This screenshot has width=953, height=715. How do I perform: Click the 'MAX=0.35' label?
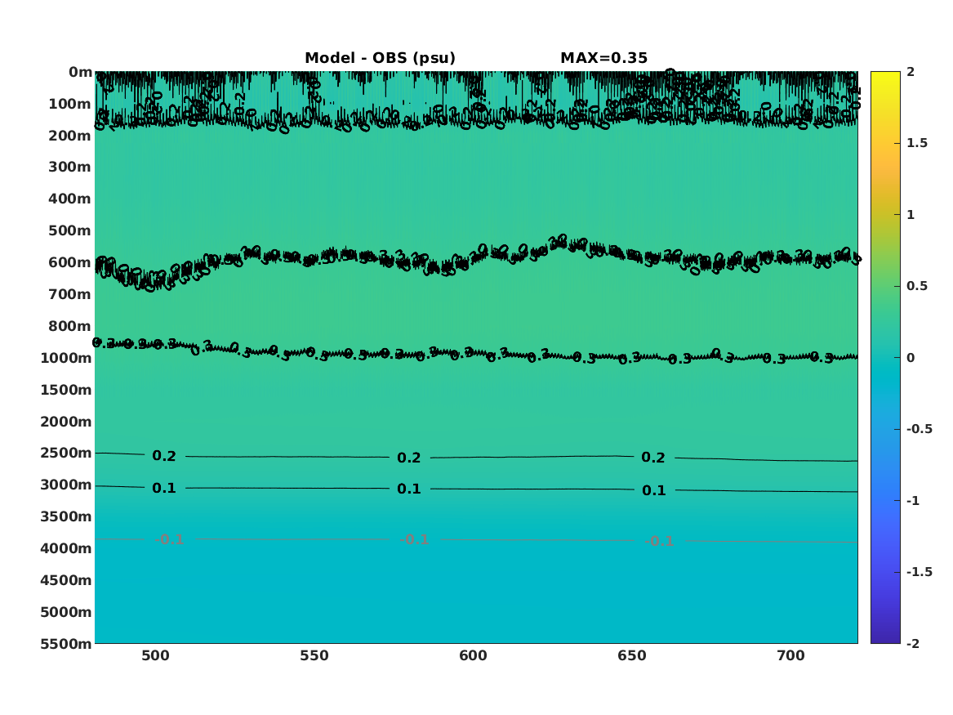coord(603,58)
